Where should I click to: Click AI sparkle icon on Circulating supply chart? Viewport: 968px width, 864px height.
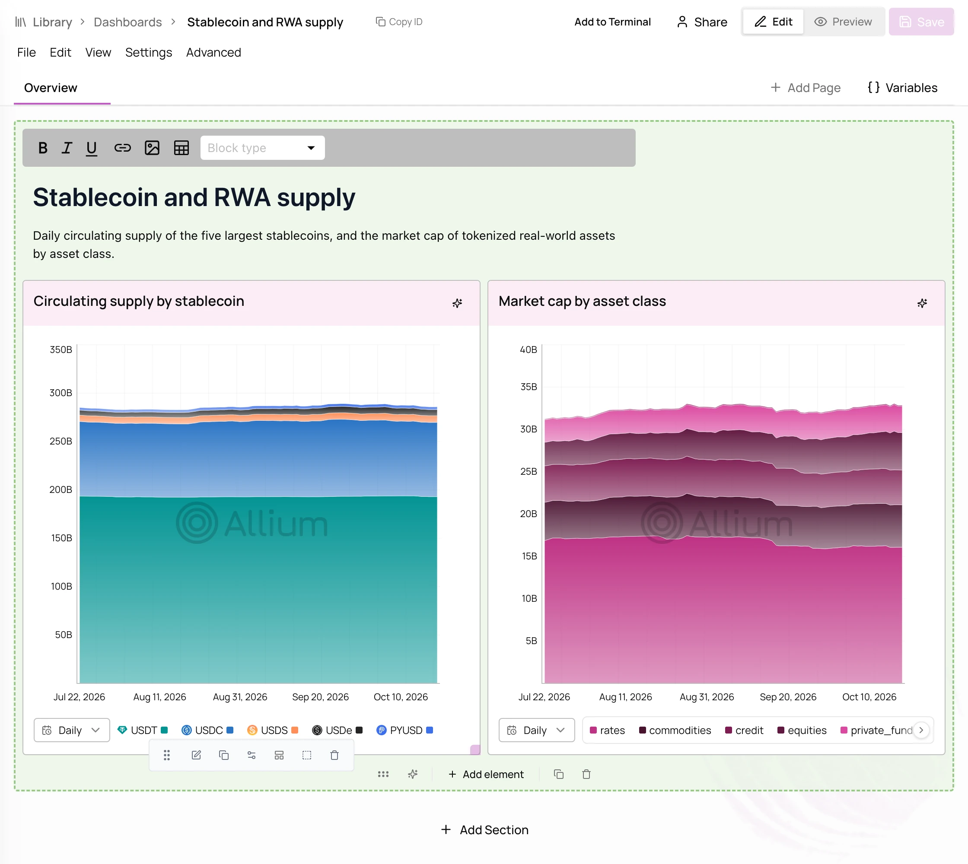click(x=457, y=303)
